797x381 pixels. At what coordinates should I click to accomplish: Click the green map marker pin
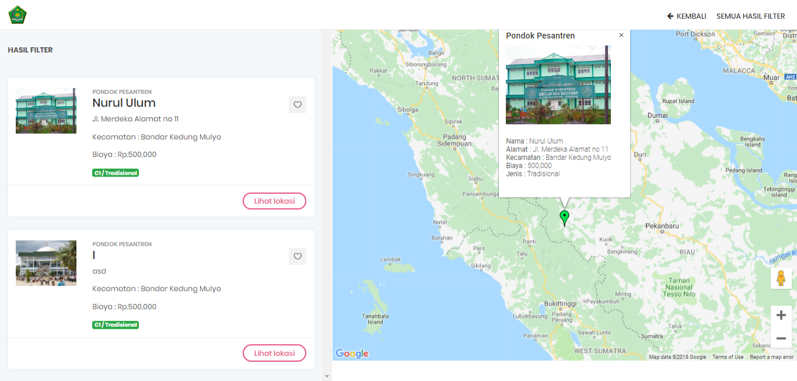click(x=564, y=218)
